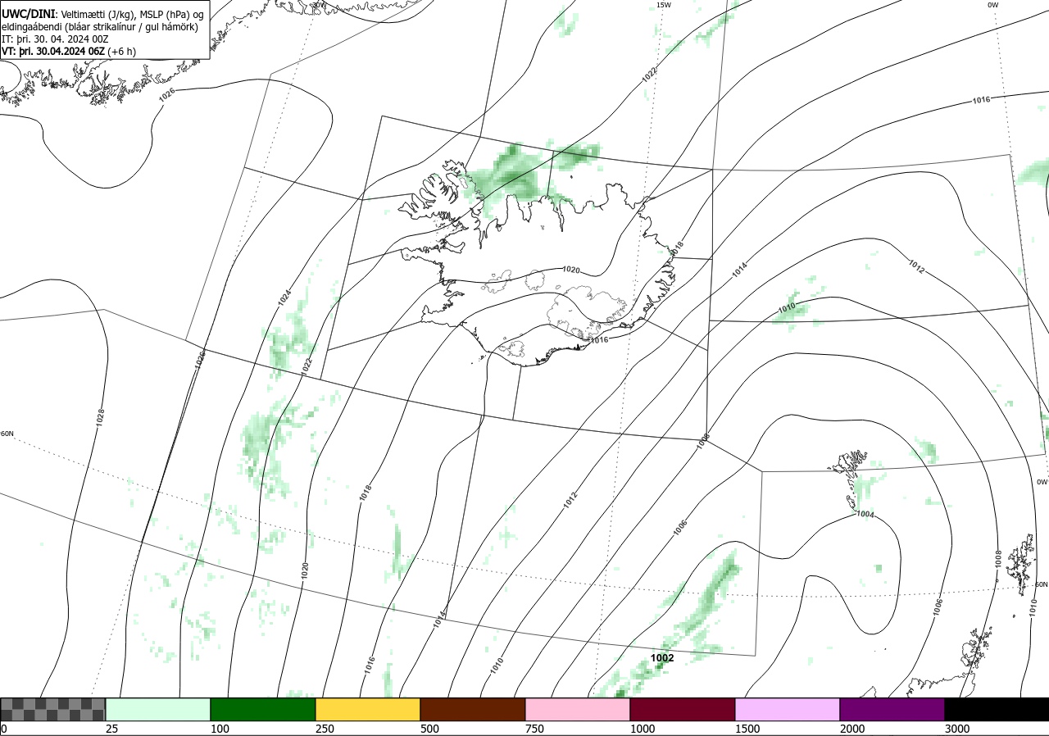The width and height of the screenshot is (1049, 736).
Task: Click the legend value "750"
Action: click(x=535, y=729)
